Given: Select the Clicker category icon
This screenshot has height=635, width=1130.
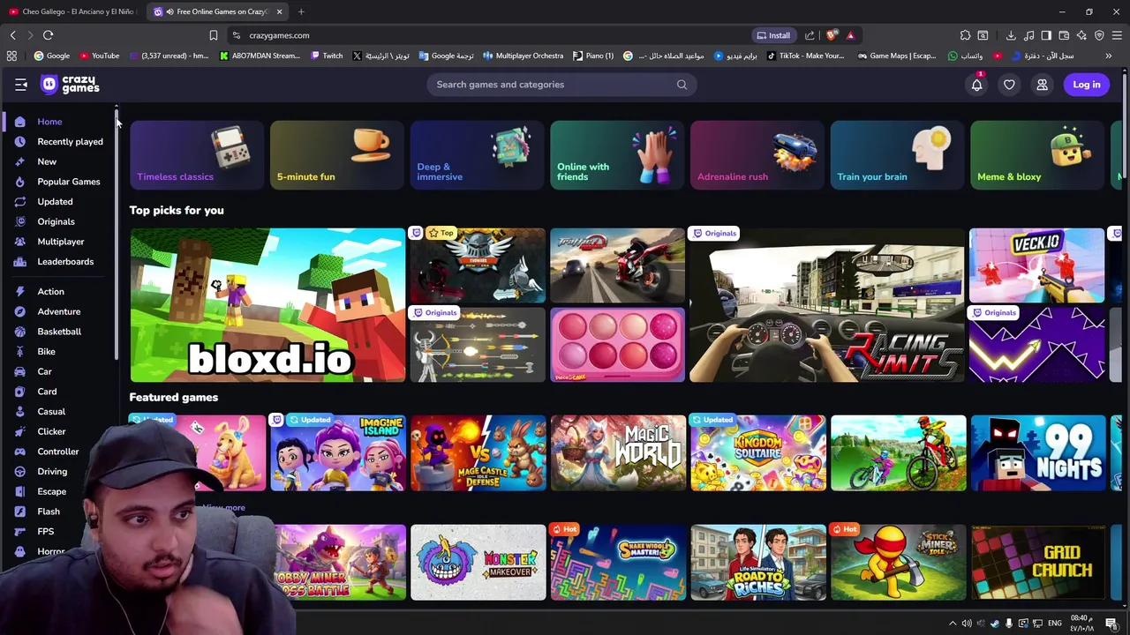Looking at the screenshot, I should tap(19, 431).
